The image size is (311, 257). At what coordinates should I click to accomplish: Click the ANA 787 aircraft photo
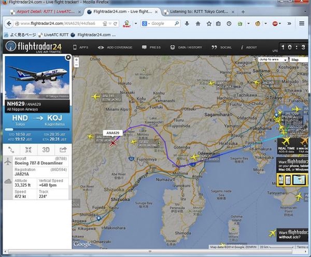(37, 78)
